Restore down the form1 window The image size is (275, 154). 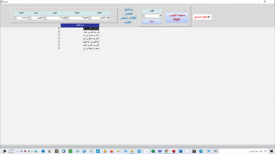click(265, 2)
